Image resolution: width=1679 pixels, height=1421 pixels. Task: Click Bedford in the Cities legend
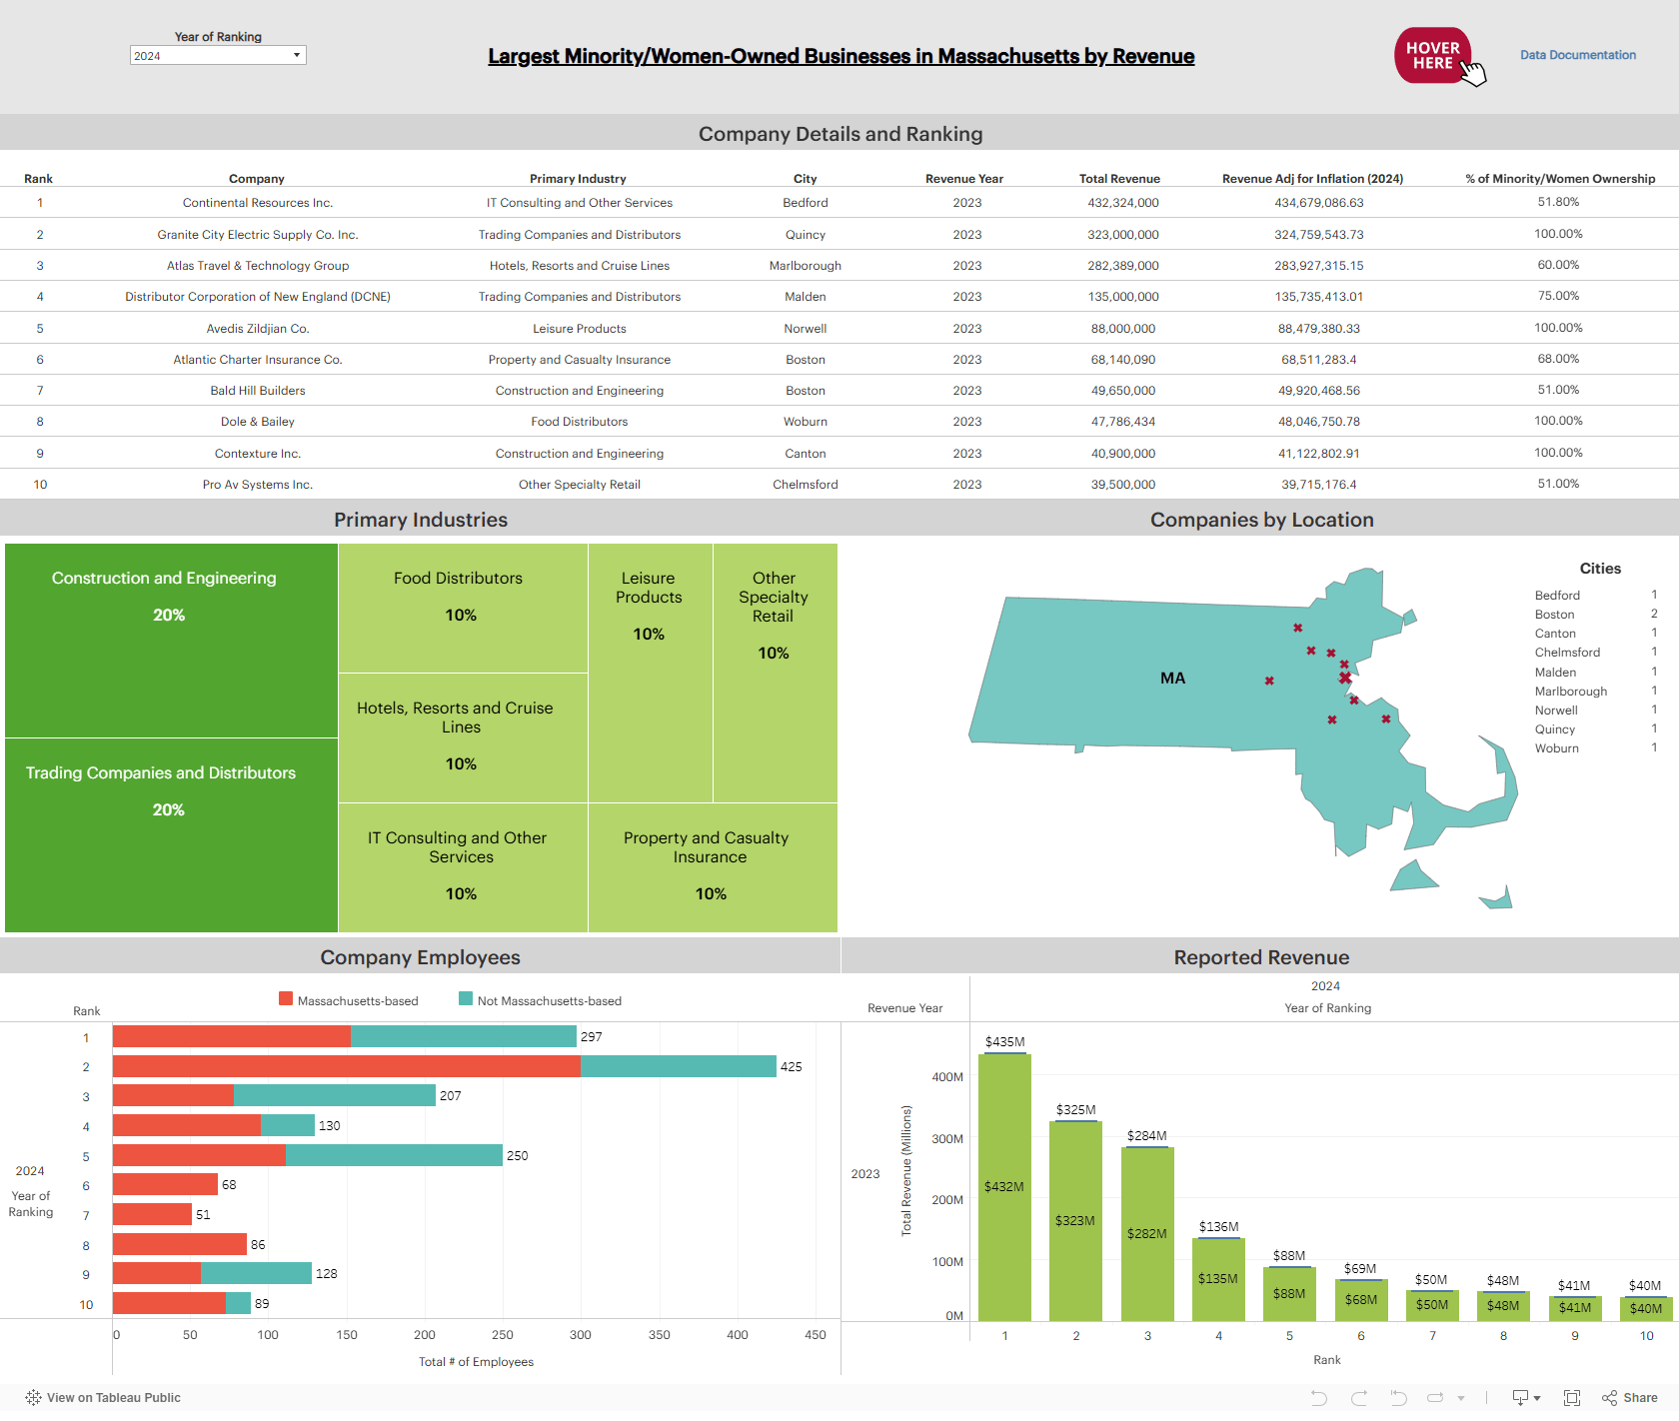[1557, 596]
